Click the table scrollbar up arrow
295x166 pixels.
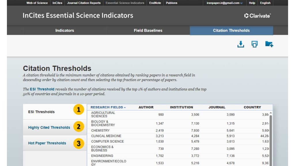pyautogui.click(x=271, y=113)
